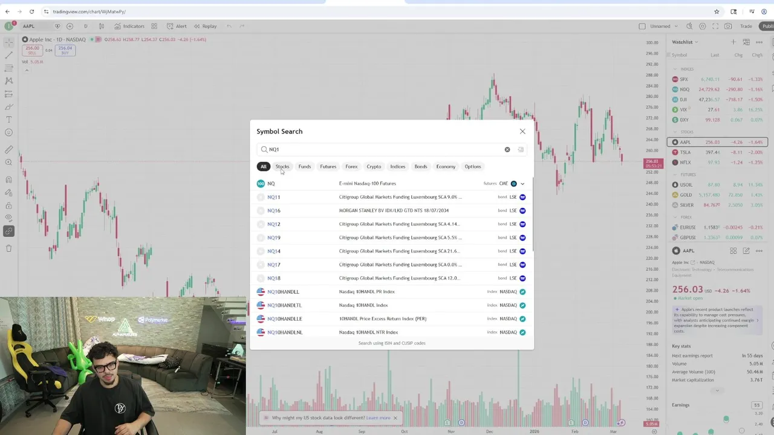Select the NQ11 bond result
Screen dimensions: 774x435
(392, 197)
